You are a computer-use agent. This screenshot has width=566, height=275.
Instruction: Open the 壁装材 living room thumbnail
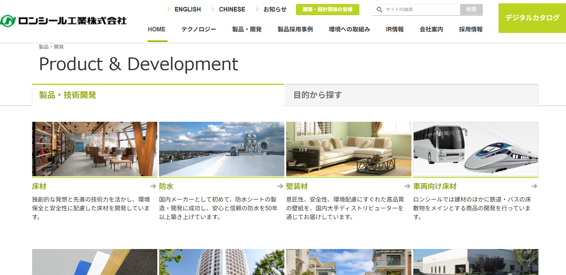point(349,149)
